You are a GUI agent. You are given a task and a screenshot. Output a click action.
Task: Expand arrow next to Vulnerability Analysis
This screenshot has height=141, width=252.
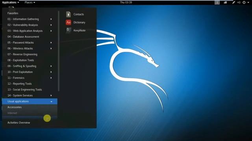(x=51, y=25)
